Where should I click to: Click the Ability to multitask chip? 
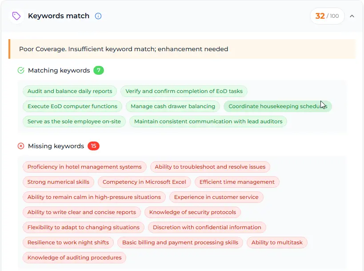pyautogui.click(x=277, y=243)
